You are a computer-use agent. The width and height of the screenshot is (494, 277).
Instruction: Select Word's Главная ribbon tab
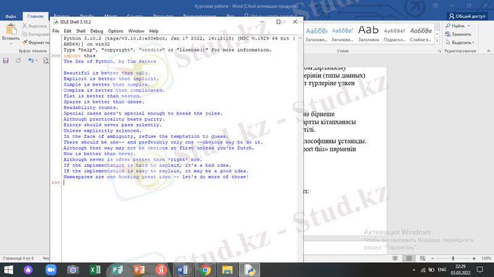35,17
